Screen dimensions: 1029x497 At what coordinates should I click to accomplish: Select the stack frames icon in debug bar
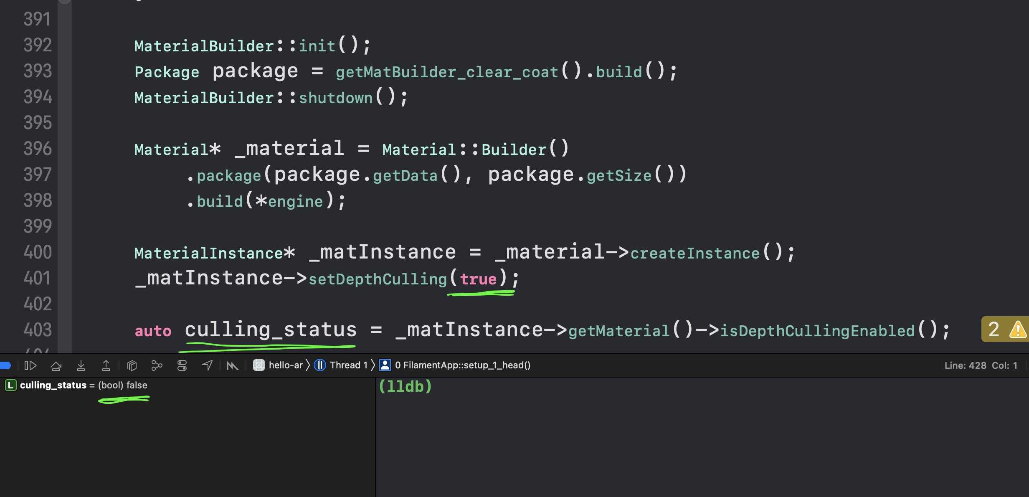click(132, 365)
